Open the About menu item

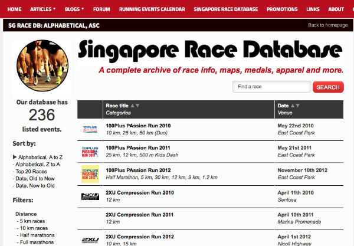[336, 9]
